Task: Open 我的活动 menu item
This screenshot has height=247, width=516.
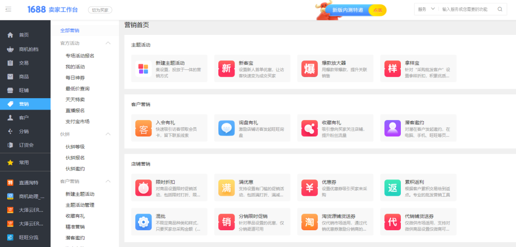Action: click(75, 67)
